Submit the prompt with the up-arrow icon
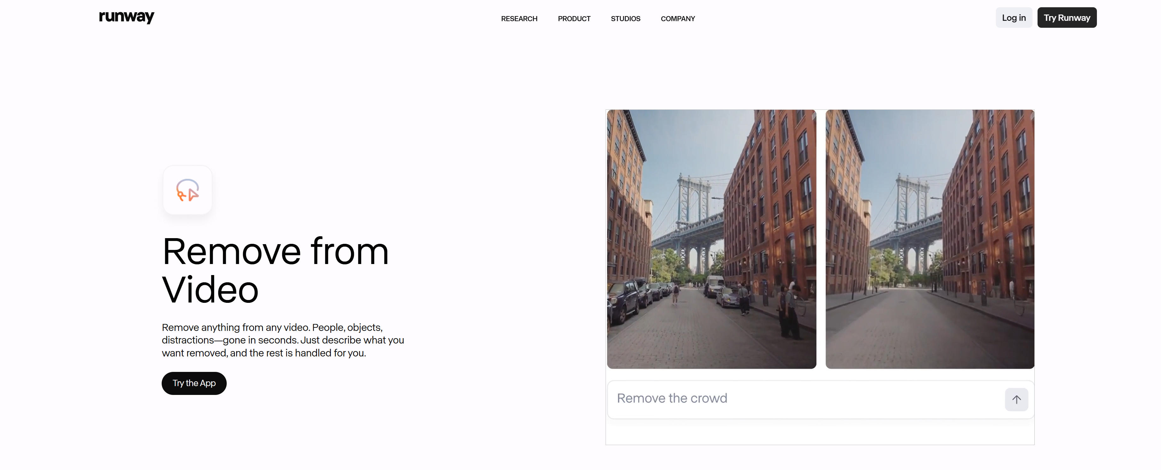This screenshot has width=1161, height=470. click(x=1016, y=399)
